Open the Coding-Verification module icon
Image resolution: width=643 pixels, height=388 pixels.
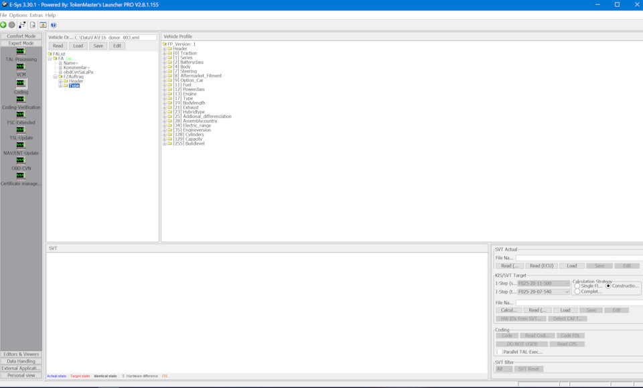[x=21, y=100]
